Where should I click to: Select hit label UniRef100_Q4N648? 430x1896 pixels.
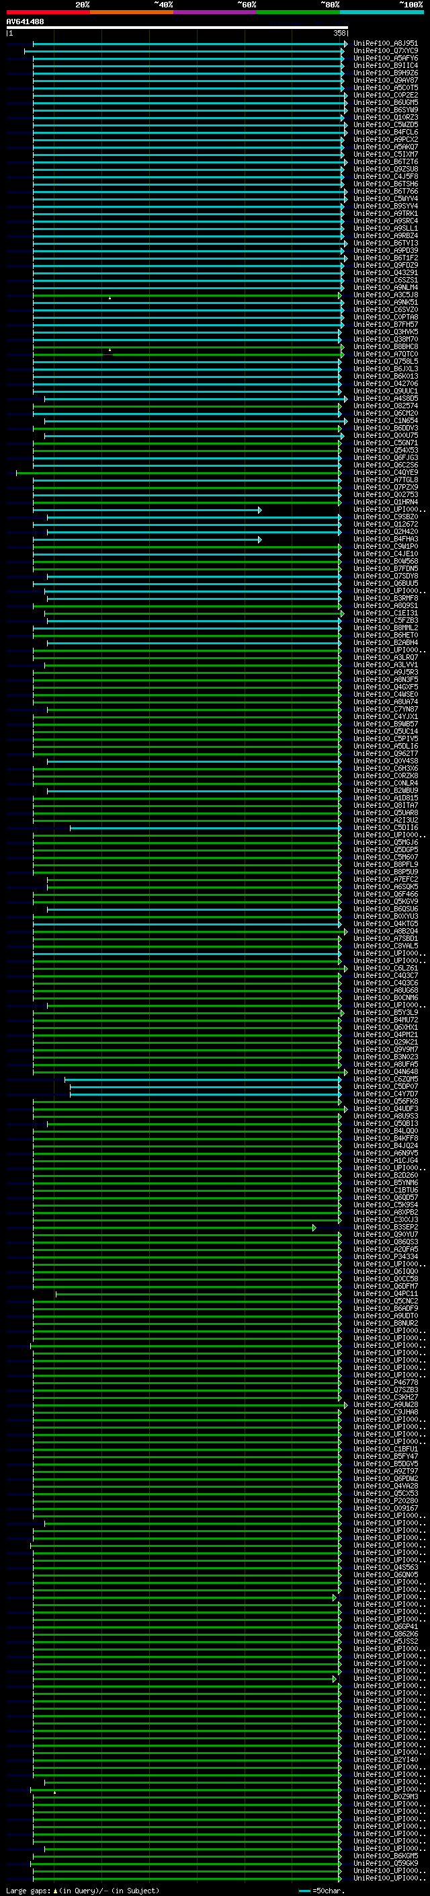385,1072
